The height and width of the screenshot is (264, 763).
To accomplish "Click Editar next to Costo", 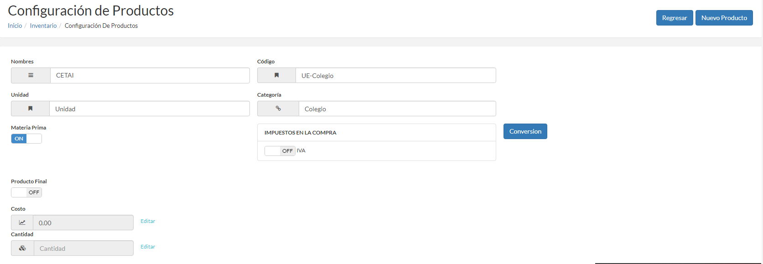I will (148, 221).
